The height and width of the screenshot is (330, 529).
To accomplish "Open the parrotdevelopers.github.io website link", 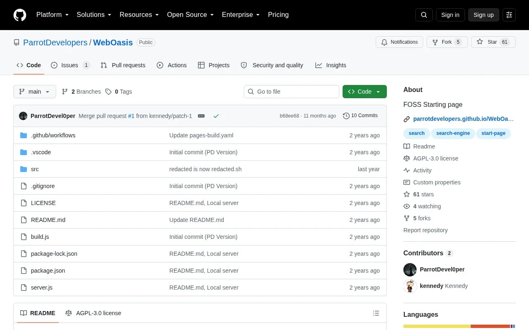I will click(x=463, y=119).
